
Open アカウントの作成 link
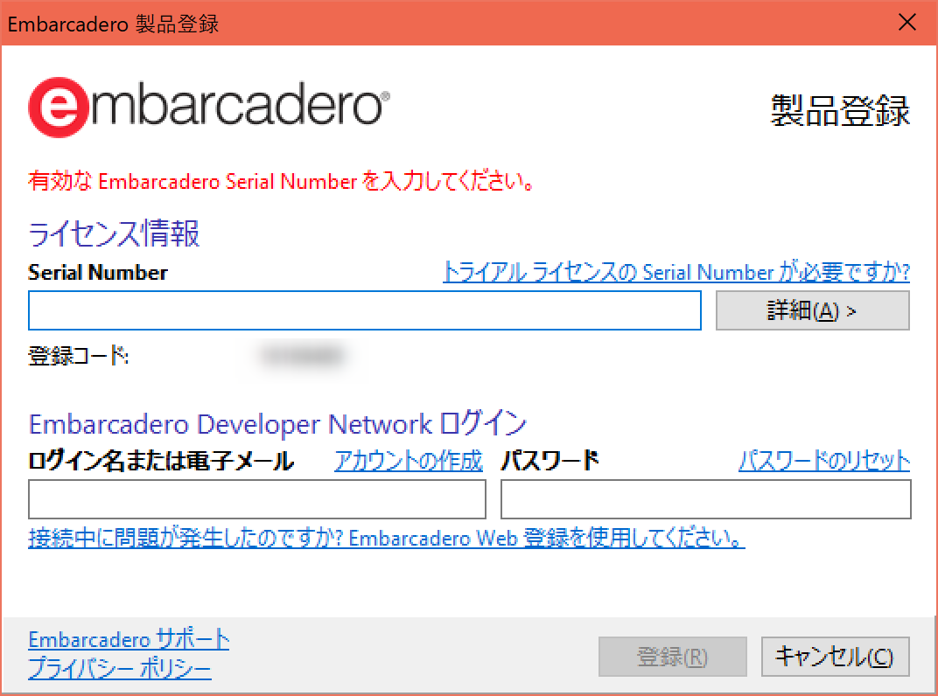point(409,461)
